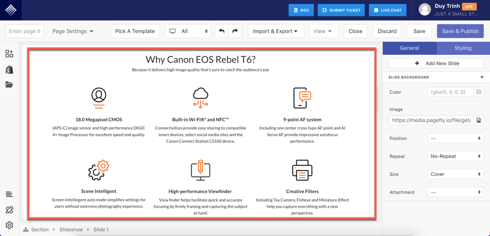Open the settings gear in sidebar
Viewport: 490px width, 236px height.
(9, 225)
